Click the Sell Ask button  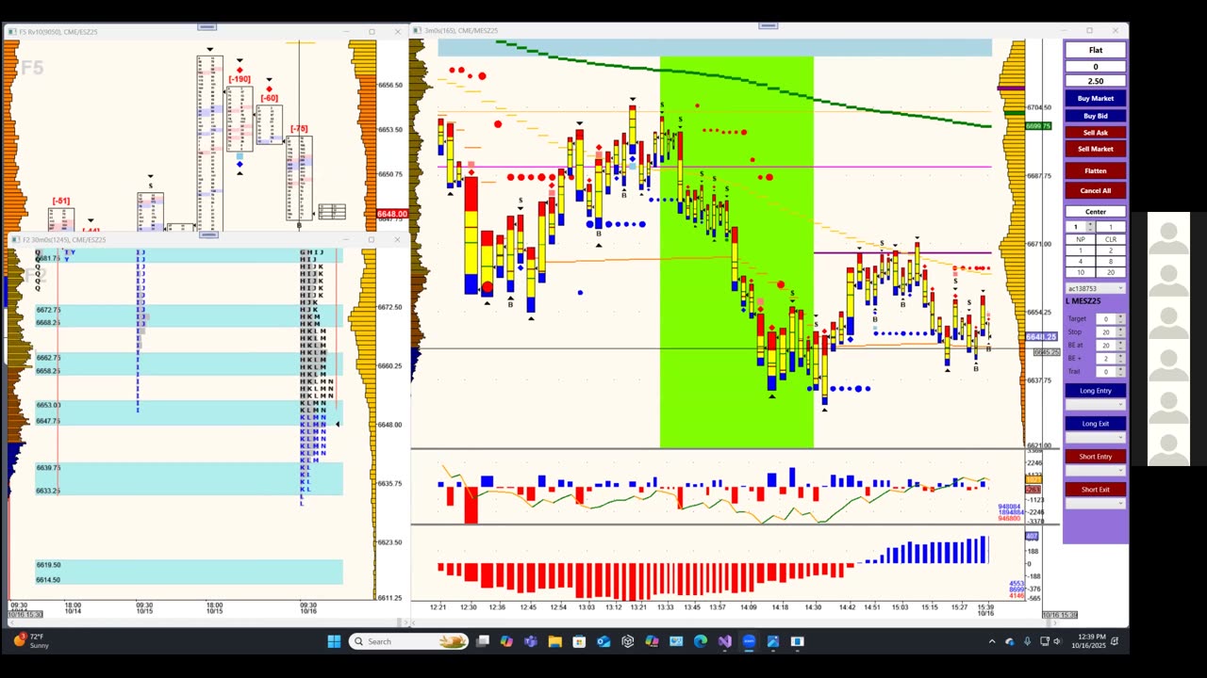(x=1096, y=133)
